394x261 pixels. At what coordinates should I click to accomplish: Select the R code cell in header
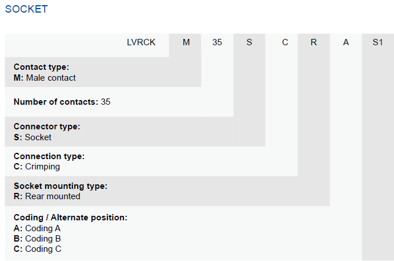(313, 42)
